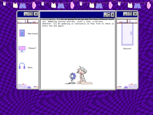Minimize the left navigation window
Image resolution: width=153 pixels, height=115 pixels.
click(26, 14)
